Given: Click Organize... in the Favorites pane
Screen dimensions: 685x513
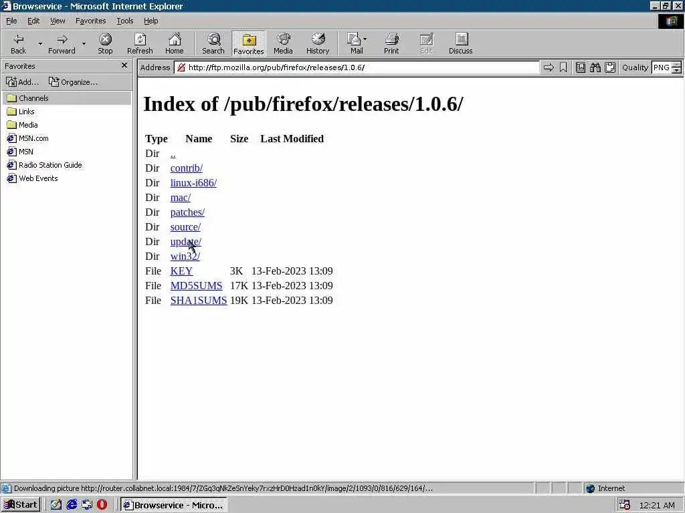Looking at the screenshot, I should click(73, 82).
